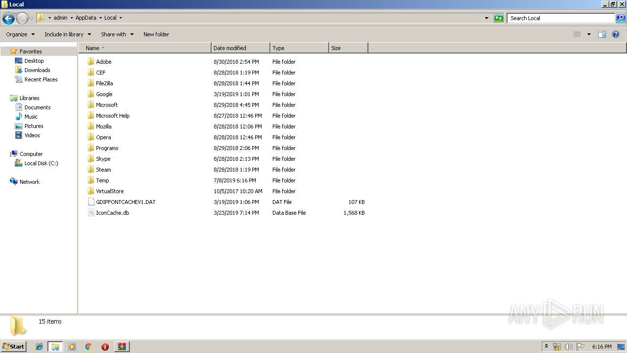Open Google Chrome from the taskbar
The width and height of the screenshot is (627, 353).
click(x=89, y=347)
